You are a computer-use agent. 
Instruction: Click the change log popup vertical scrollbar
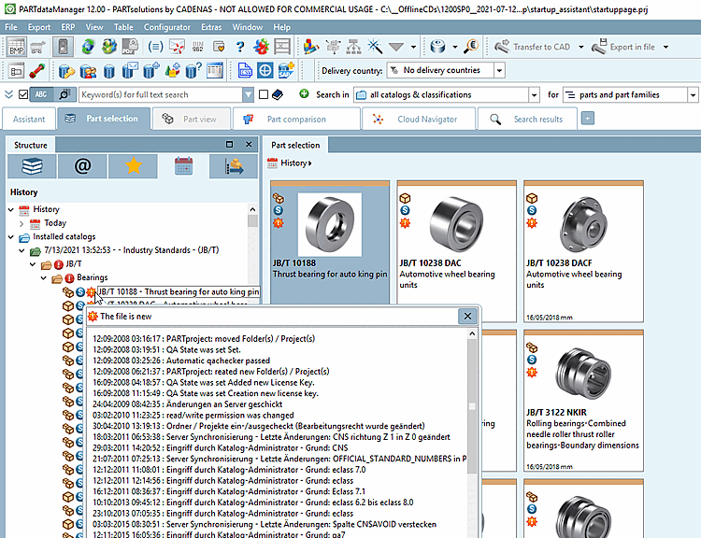click(472, 432)
